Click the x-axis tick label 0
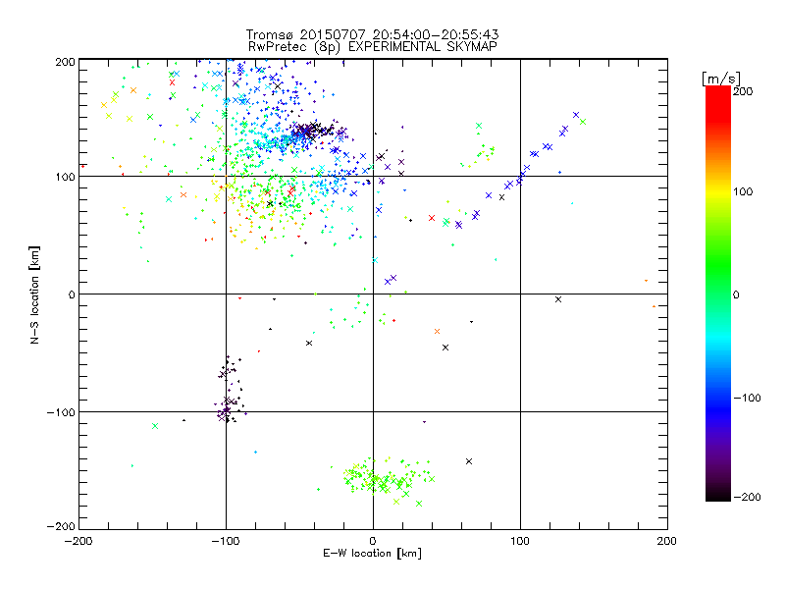The width and height of the screenshot is (785, 589). point(373,541)
